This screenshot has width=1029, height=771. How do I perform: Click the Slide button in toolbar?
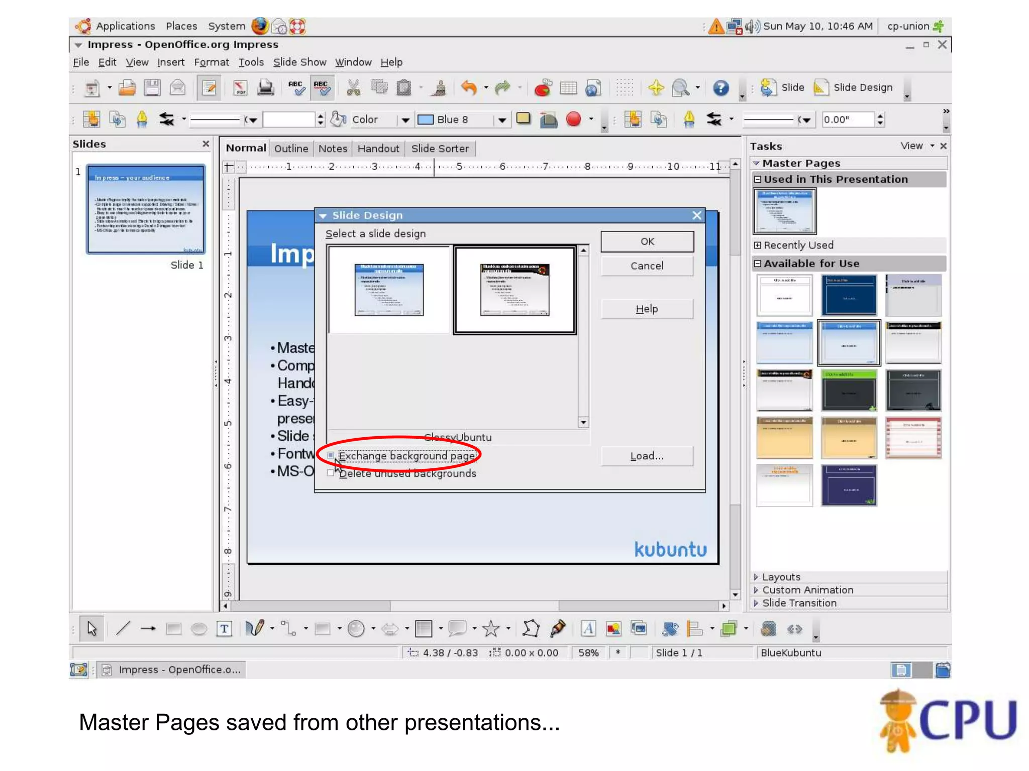[782, 87]
